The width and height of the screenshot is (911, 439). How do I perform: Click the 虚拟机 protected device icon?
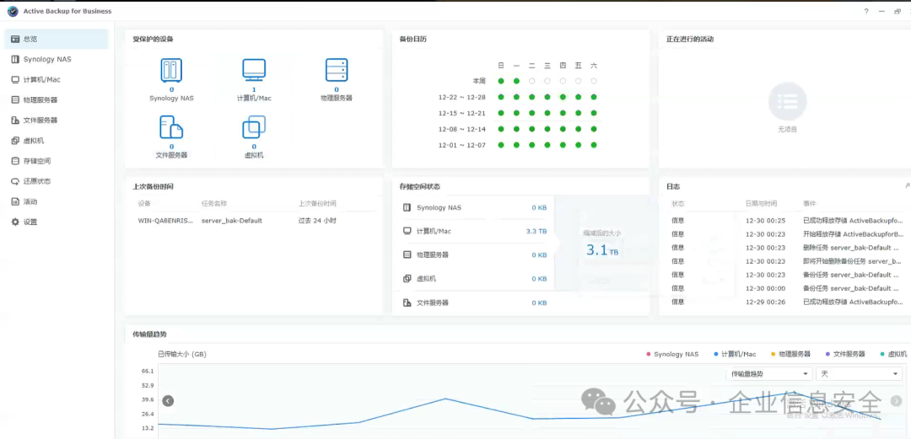tap(254, 127)
